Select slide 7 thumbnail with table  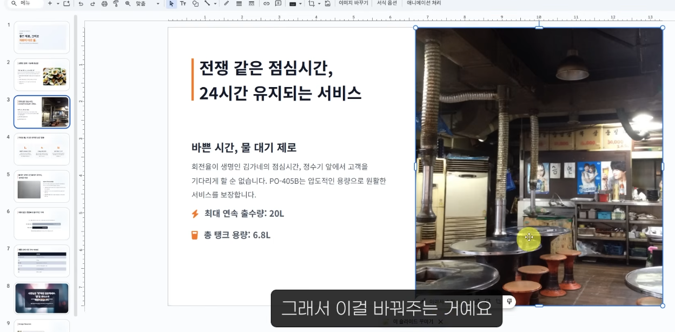click(x=42, y=261)
